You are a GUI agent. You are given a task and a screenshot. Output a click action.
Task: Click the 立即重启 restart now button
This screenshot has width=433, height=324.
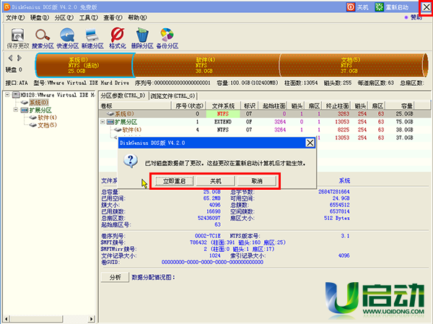coord(174,181)
